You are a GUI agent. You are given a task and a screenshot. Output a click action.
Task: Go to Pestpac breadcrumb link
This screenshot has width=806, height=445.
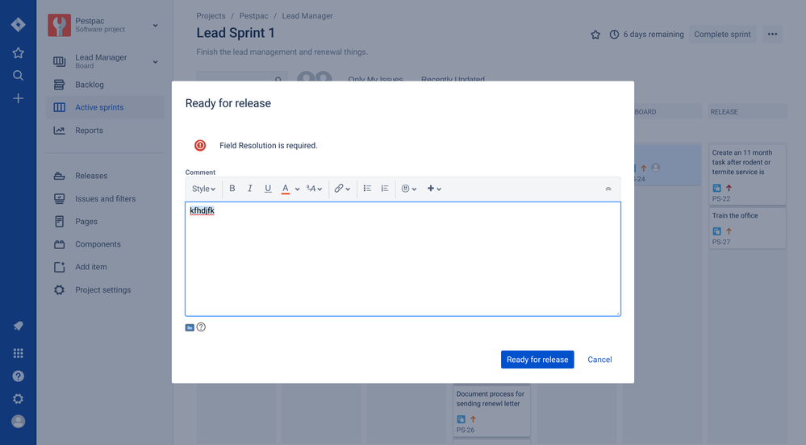coord(253,16)
